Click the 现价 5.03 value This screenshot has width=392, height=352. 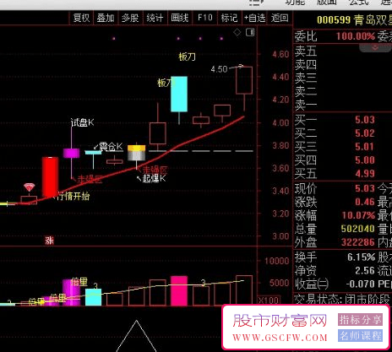pos(365,188)
